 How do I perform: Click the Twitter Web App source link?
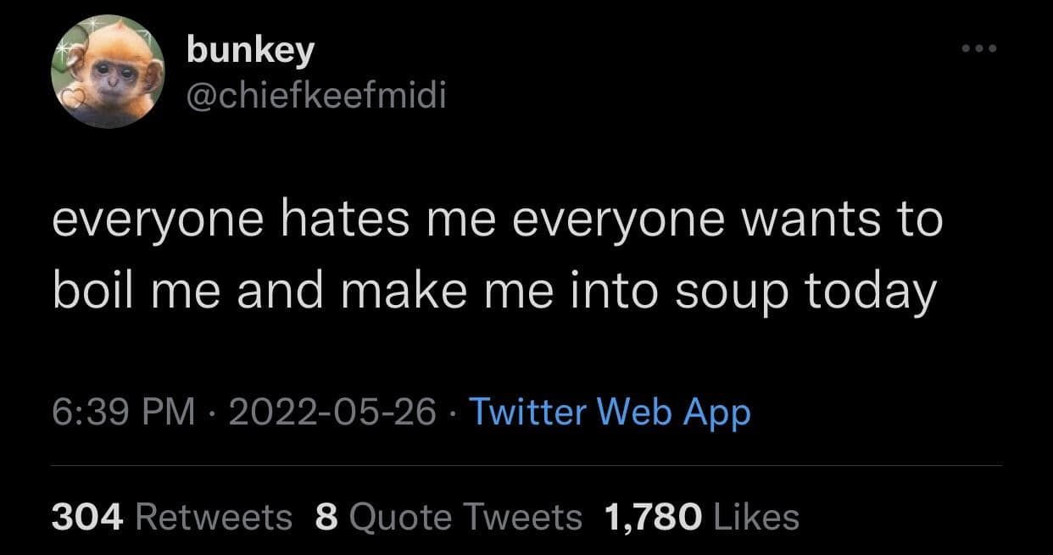[x=609, y=412]
